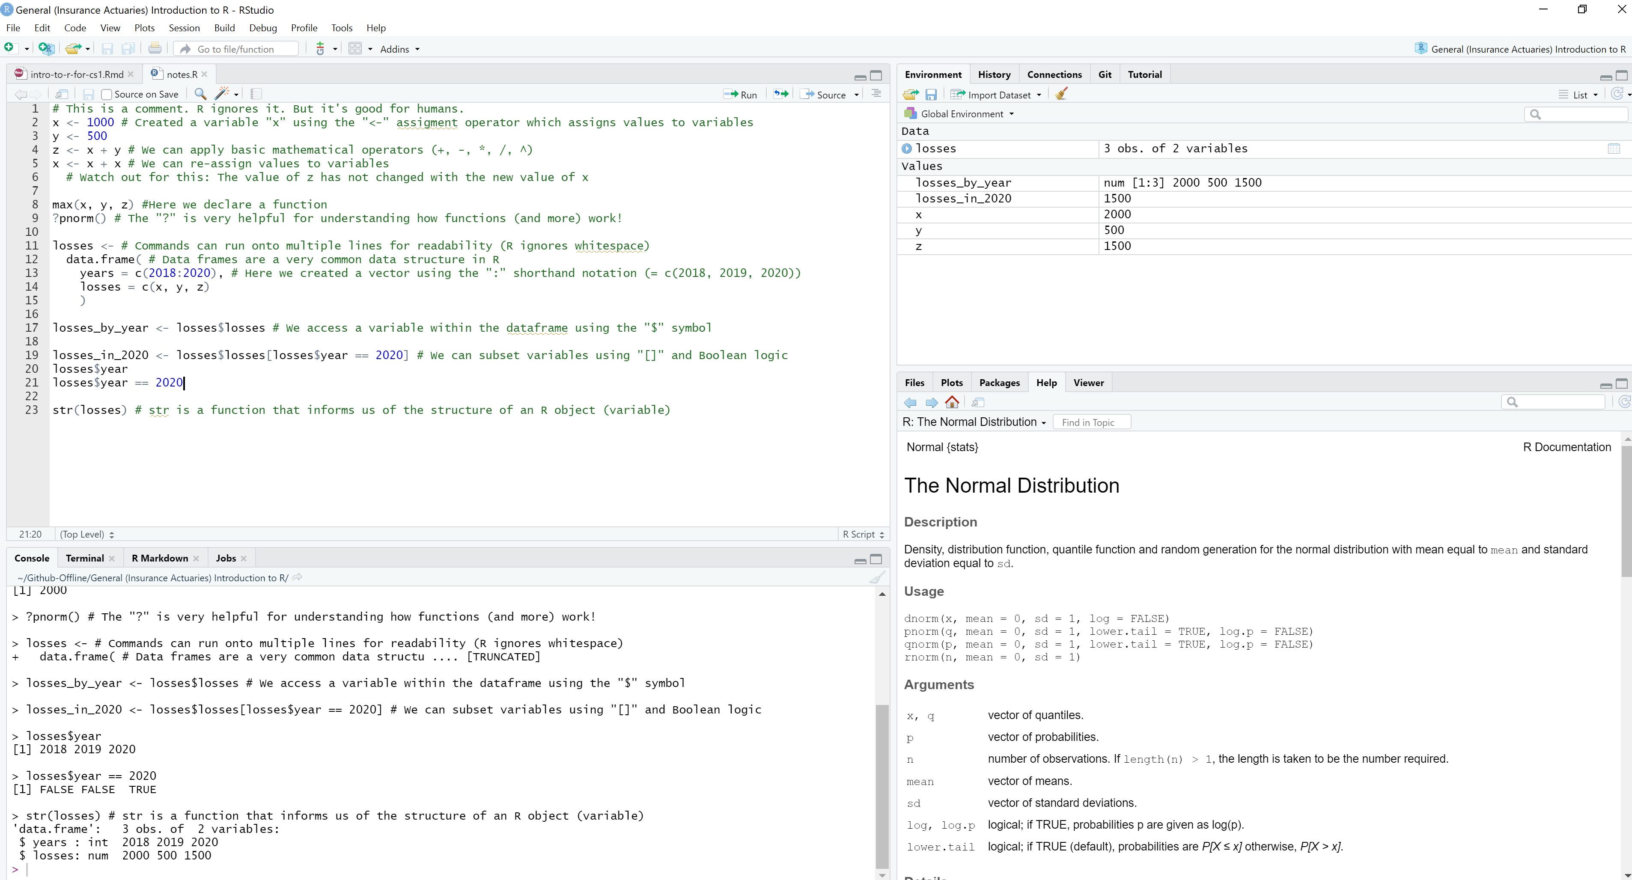Focus the Environment search field
Screen dimensions: 1632x880
point(1575,114)
